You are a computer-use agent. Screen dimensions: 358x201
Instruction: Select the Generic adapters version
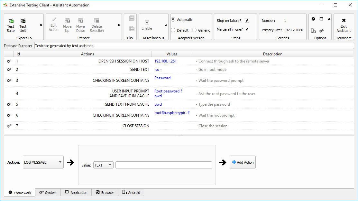[194, 30]
